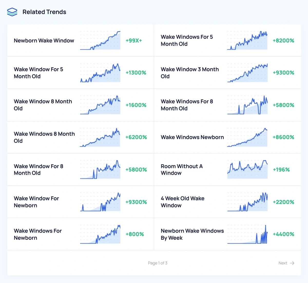This screenshot has width=308, height=283.
Task: Click the Wake Window For Newborn sparkline
Action: [100, 202]
